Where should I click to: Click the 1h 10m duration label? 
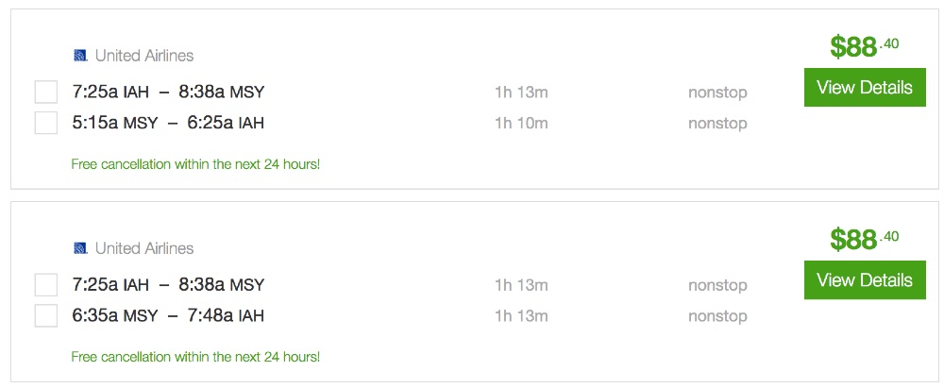(521, 123)
